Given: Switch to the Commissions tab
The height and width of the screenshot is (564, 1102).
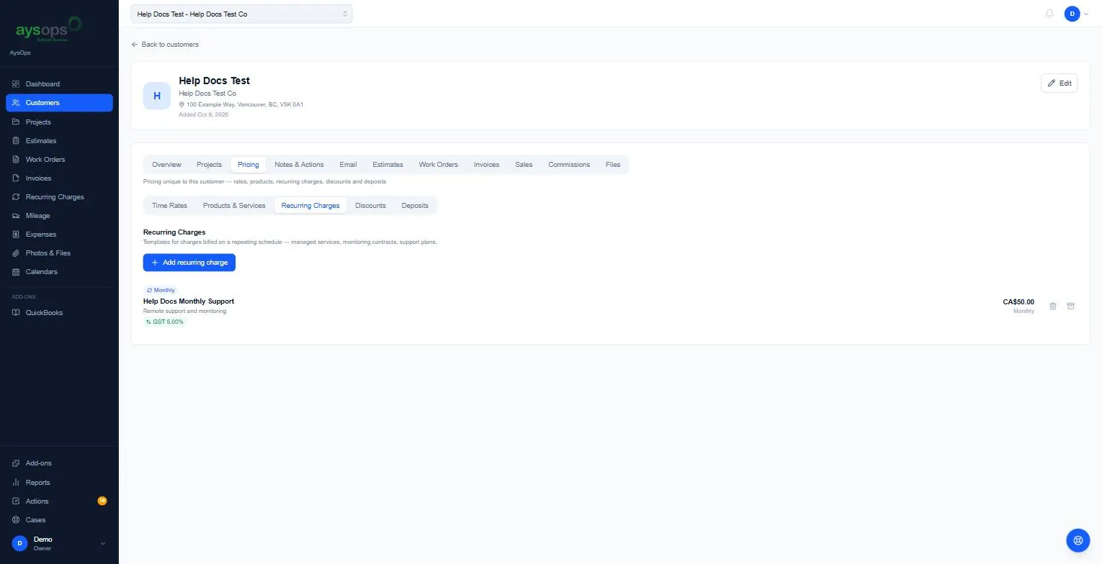Looking at the screenshot, I should [569, 164].
